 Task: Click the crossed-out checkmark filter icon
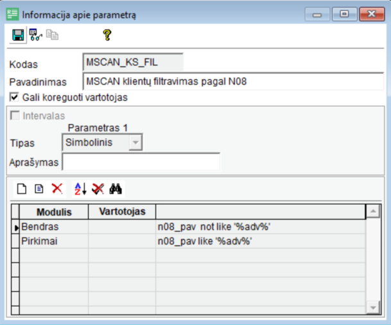tap(98, 189)
